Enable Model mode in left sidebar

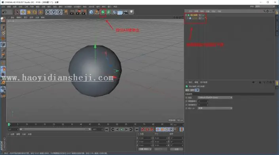click(x=3, y=27)
